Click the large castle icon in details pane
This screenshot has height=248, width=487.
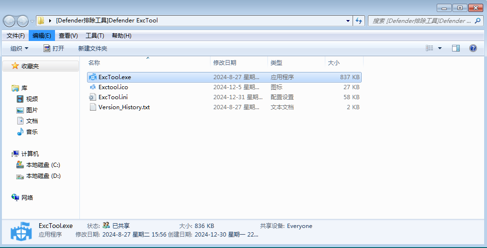click(21, 231)
